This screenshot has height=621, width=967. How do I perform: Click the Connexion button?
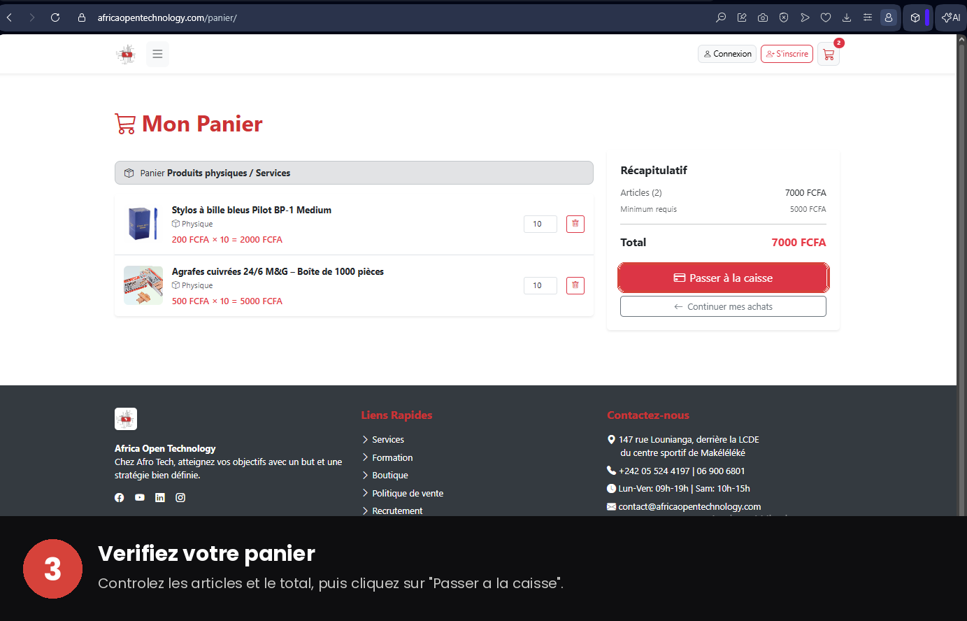[727, 54]
